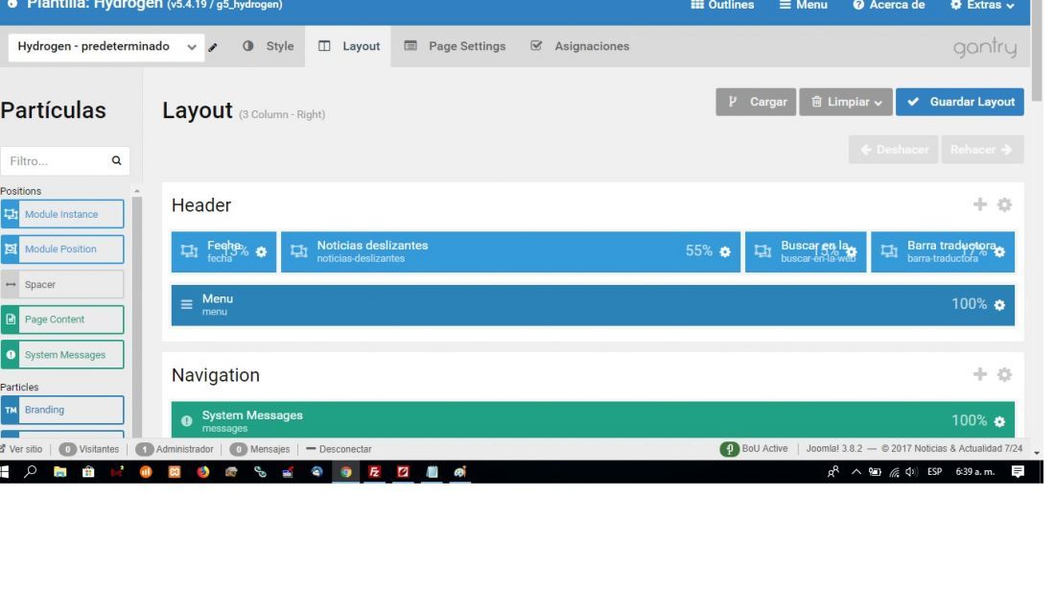1055x593 pixels.
Task: Open the Page Settings tab
Action: 455,46
